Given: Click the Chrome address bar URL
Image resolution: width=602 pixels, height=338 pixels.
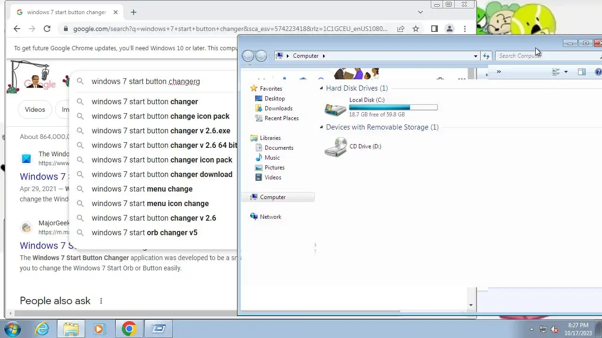Looking at the screenshot, I should click(230, 29).
